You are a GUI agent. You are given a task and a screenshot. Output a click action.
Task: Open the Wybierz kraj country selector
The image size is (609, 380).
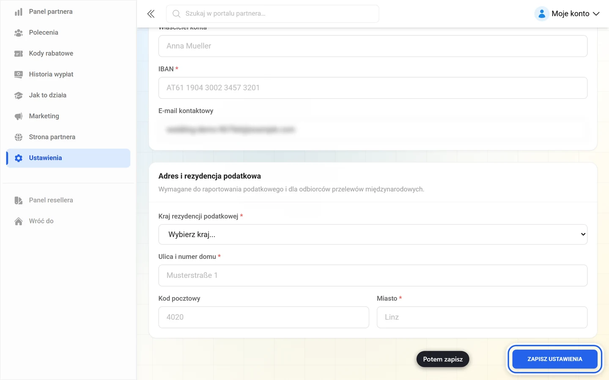click(373, 234)
